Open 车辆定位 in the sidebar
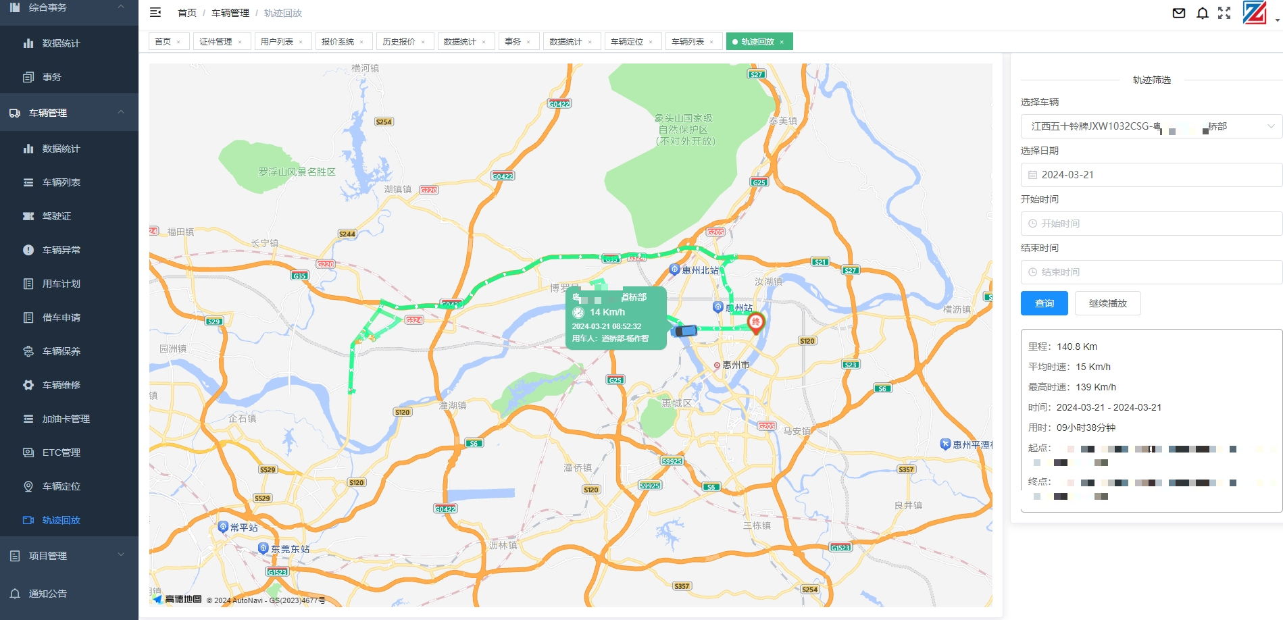The width and height of the screenshot is (1283, 620). [x=69, y=486]
